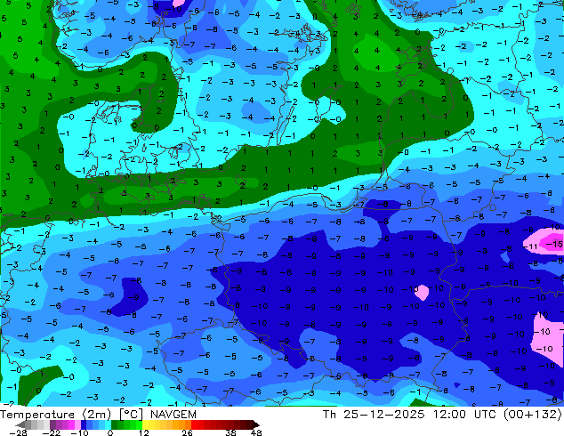Click the '38' legend scale label
The image size is (564, 436).
(x=231, y=432)
